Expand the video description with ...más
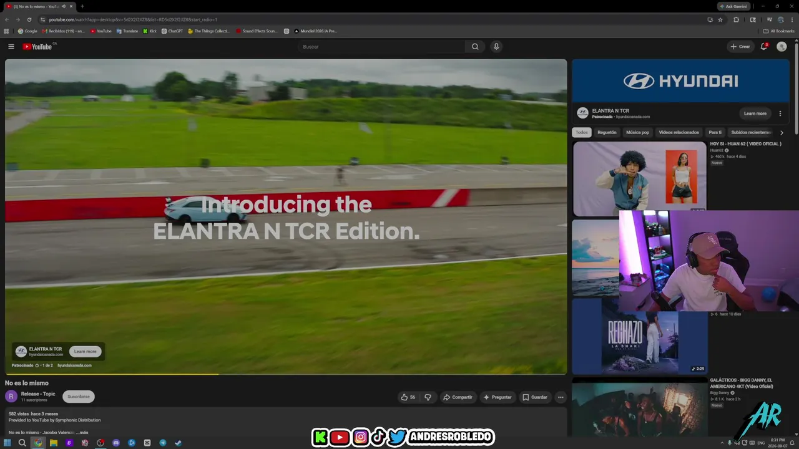Viewport: 799px width, 449px height. tap(82, 432)
